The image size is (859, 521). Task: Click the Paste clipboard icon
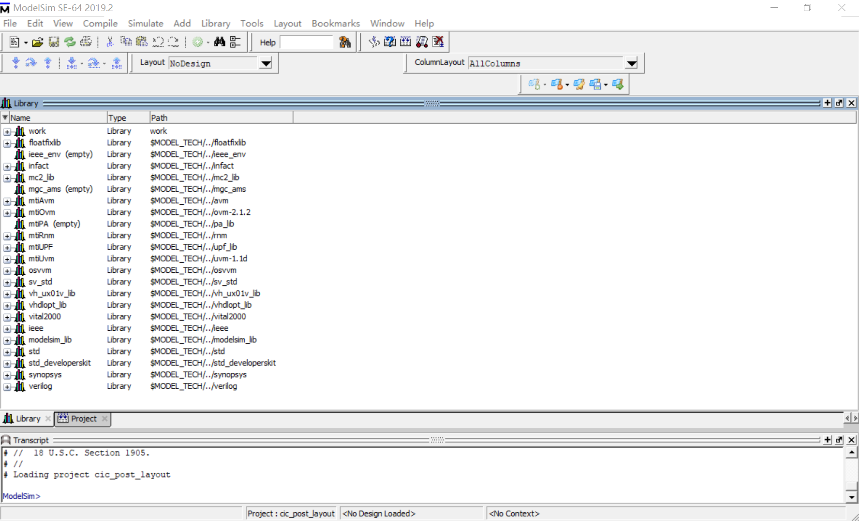click(x=142, y=42)
